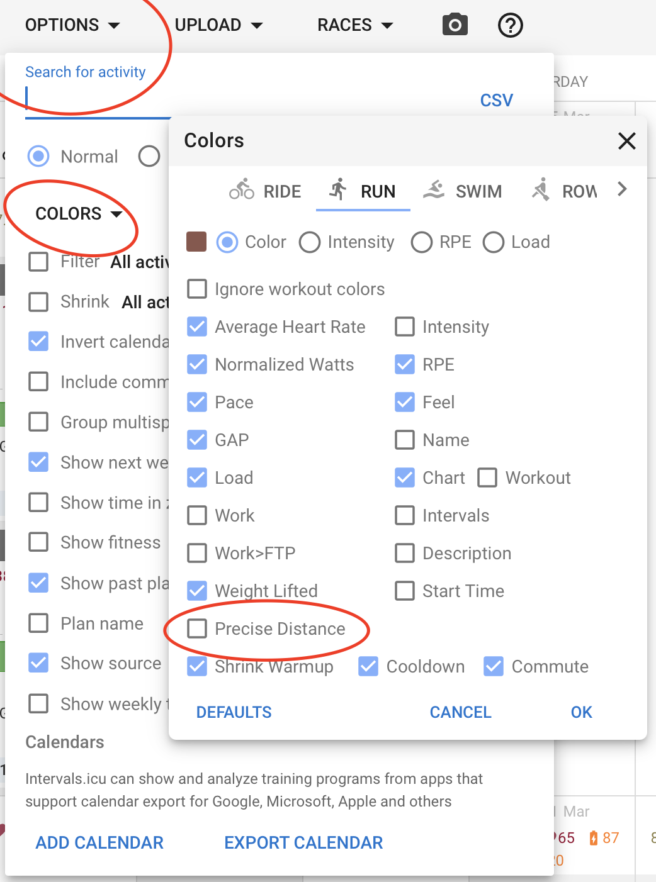The width and height of the screenshot is (656, 882).
Task: Show more sport tabs with right chevron
Action: pos(622,189)
